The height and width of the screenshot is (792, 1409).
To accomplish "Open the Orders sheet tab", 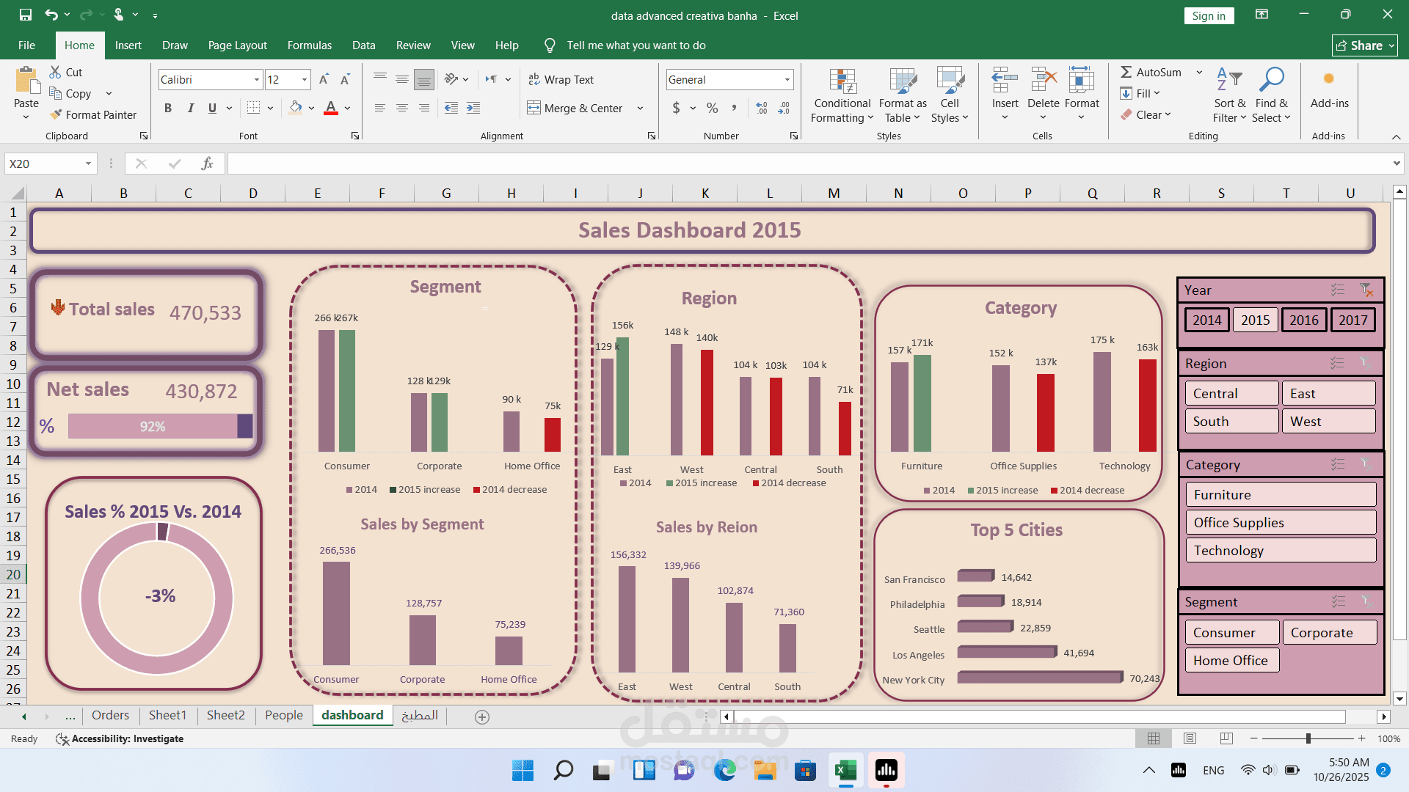I will pos(110,715).
